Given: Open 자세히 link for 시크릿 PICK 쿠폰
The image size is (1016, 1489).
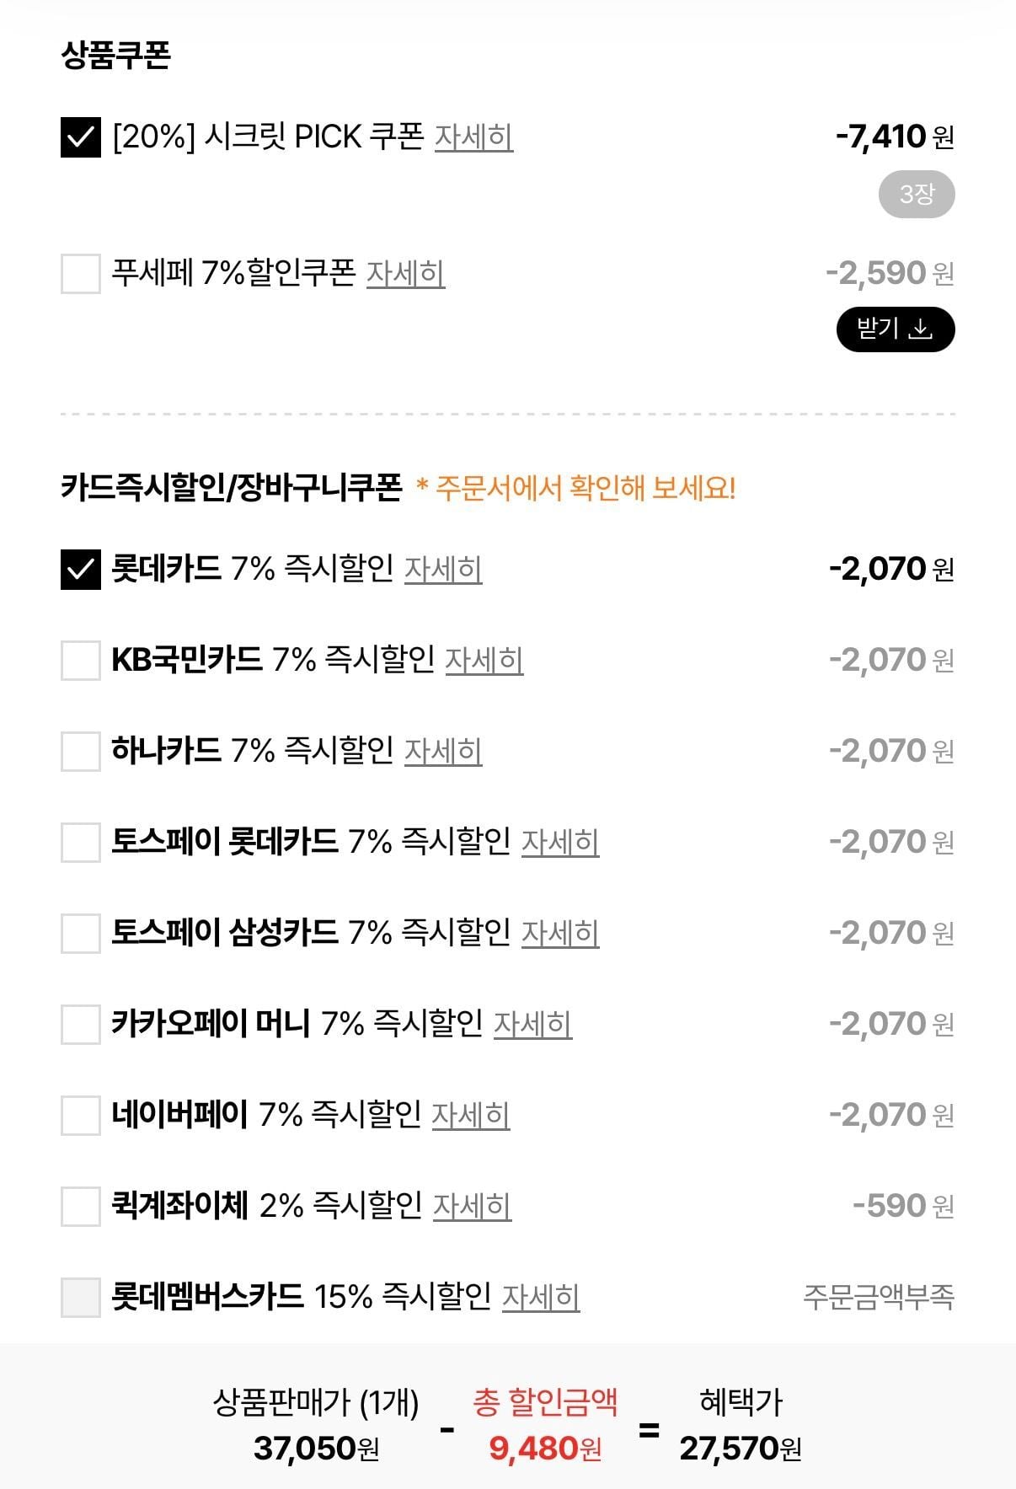Looking at the screenshot, I should coord(473,137).
